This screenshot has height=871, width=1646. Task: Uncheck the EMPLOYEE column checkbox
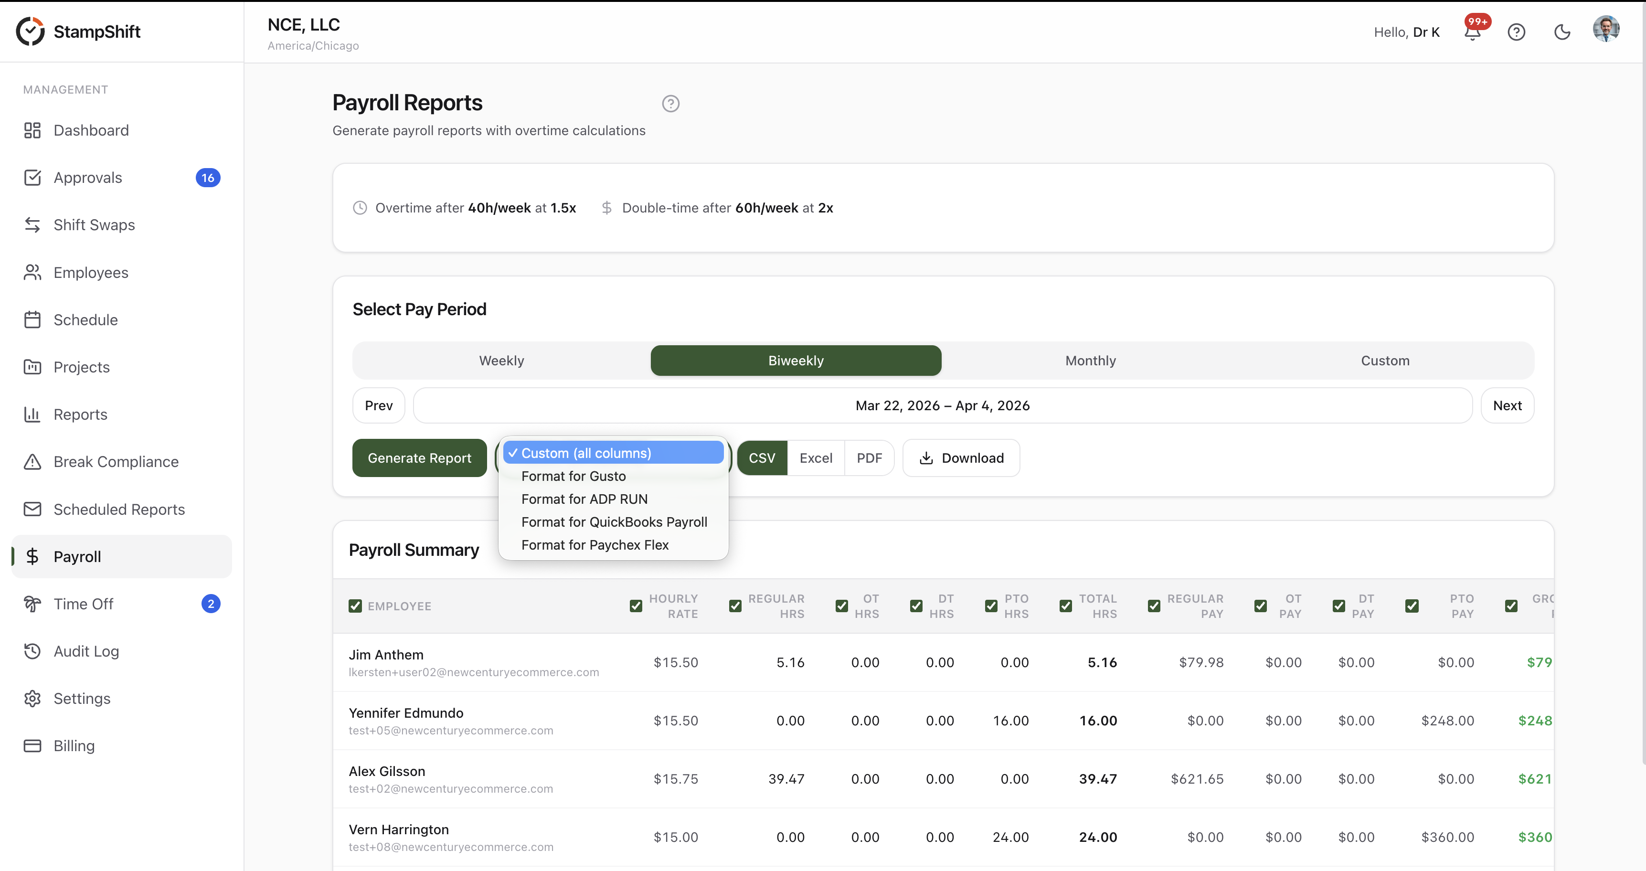(x=355, y=606)
